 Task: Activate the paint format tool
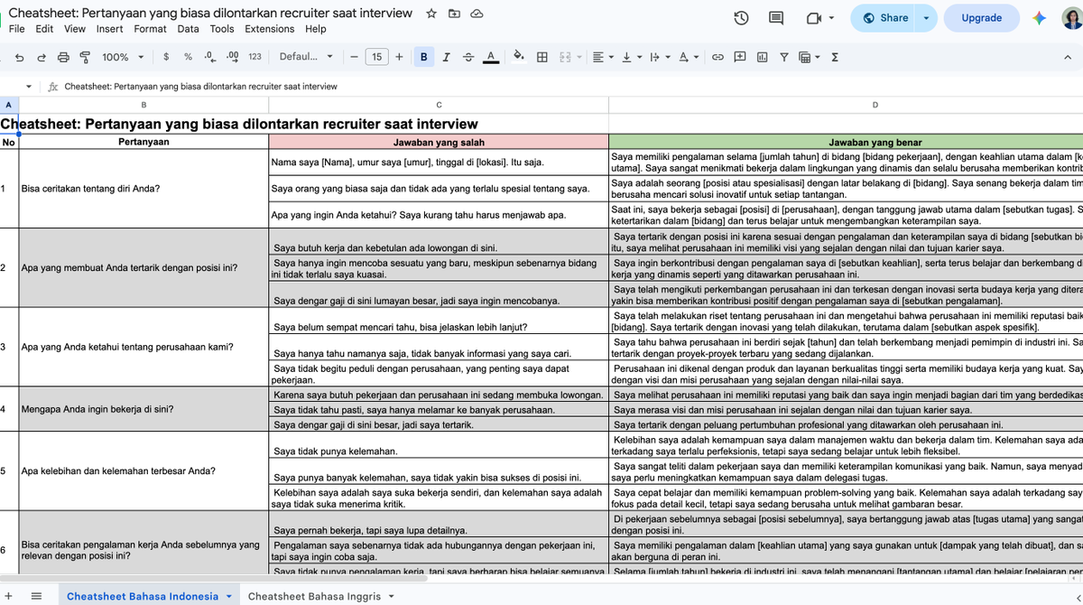tap(85, 57)
